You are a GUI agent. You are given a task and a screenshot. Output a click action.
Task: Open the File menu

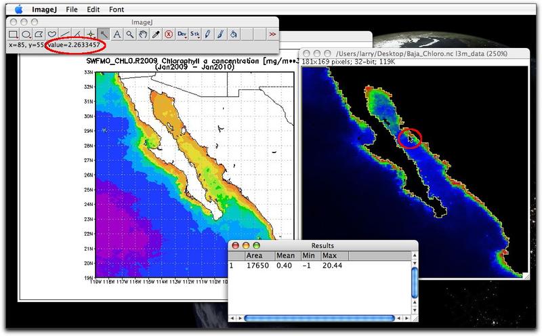pyautogui.click(x=72, y=9)
